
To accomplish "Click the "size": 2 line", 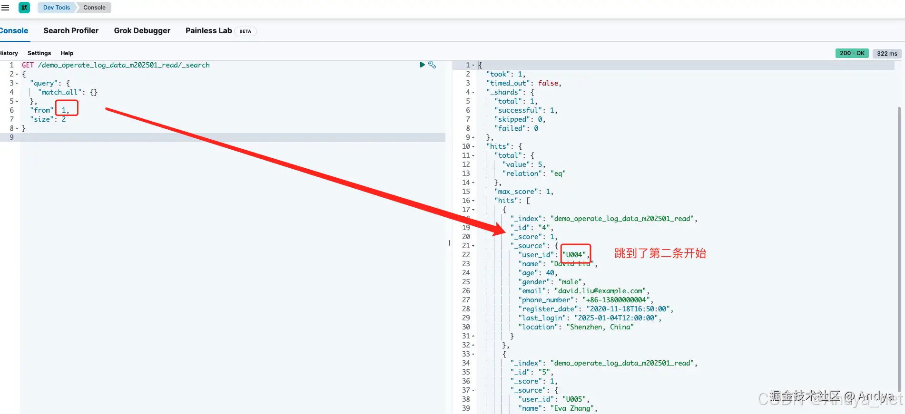I will pyautogui.click(x=48, y=119).
